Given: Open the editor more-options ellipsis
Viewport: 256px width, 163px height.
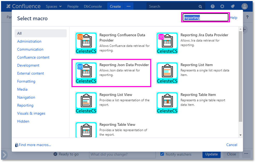Looking at the screenshot, I should pyautogui.click(x=246, y=154).
